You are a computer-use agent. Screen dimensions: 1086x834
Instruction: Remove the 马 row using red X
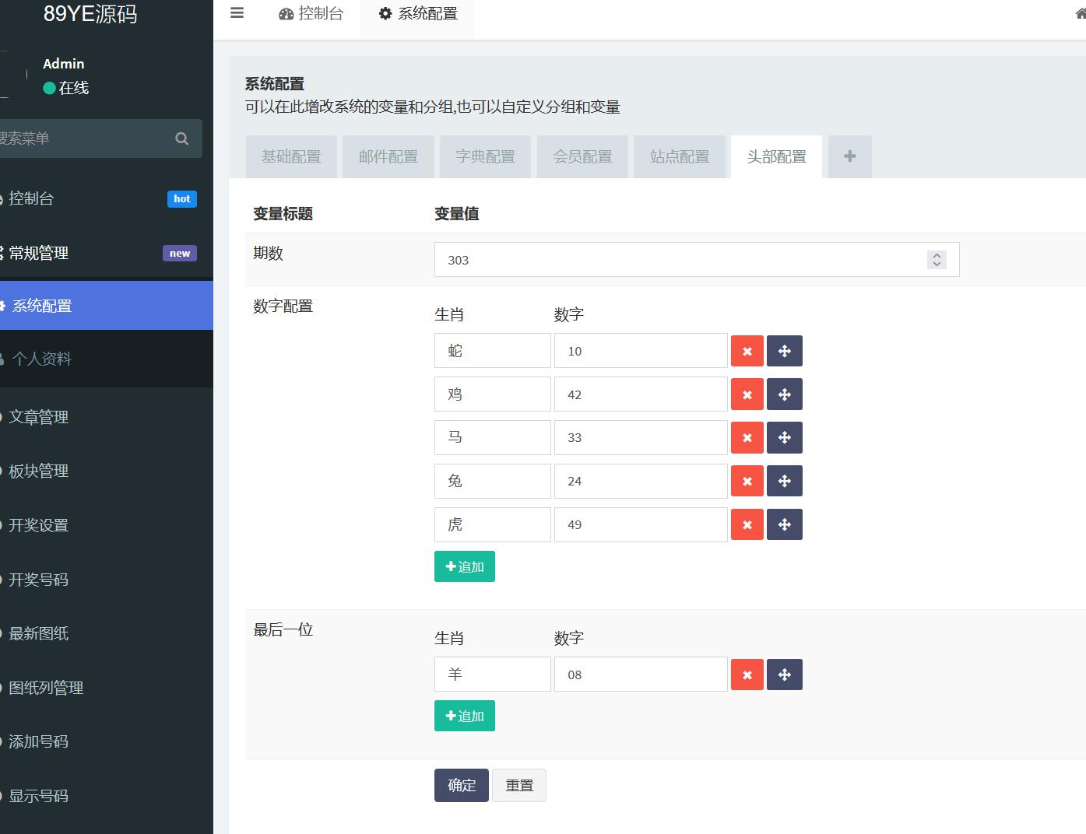pyautogui.click(x=747, y=438)
